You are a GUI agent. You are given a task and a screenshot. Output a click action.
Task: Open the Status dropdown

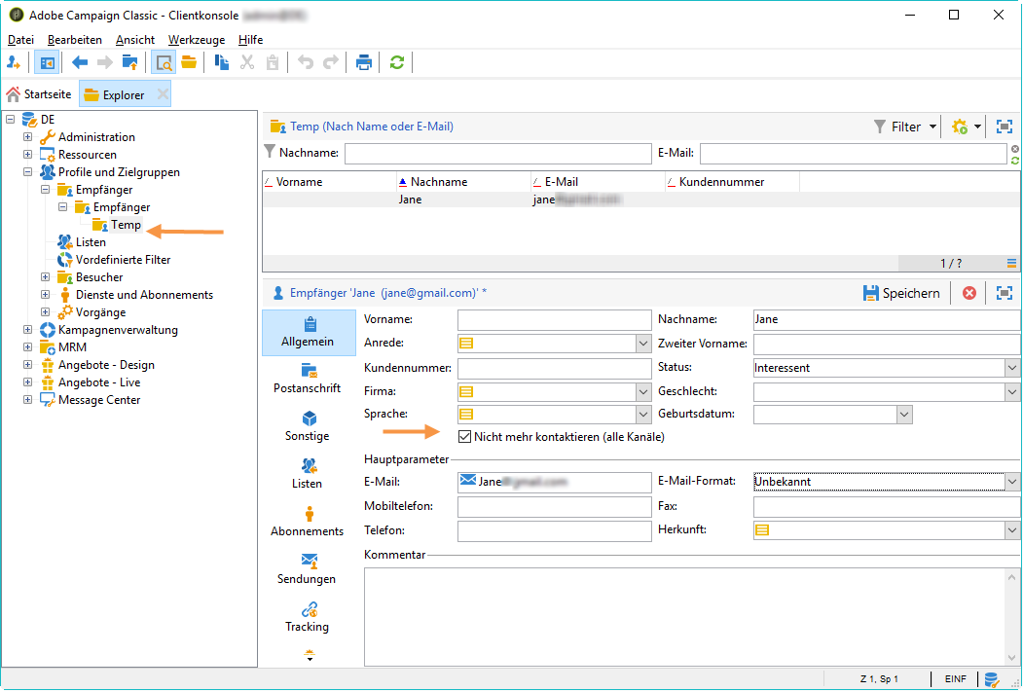(x=1012, y=368)
